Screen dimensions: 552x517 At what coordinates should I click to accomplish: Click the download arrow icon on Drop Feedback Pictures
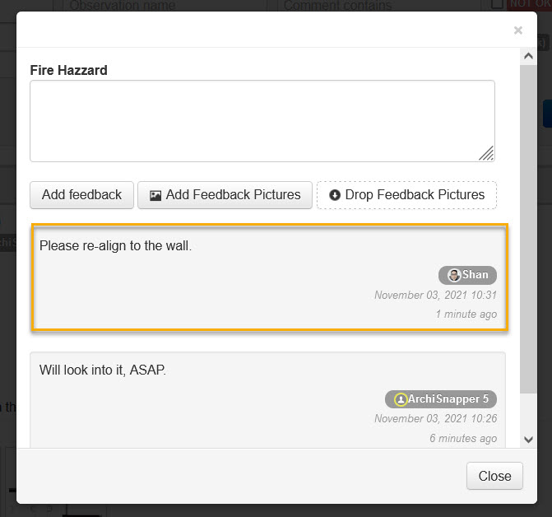point(335,195)
